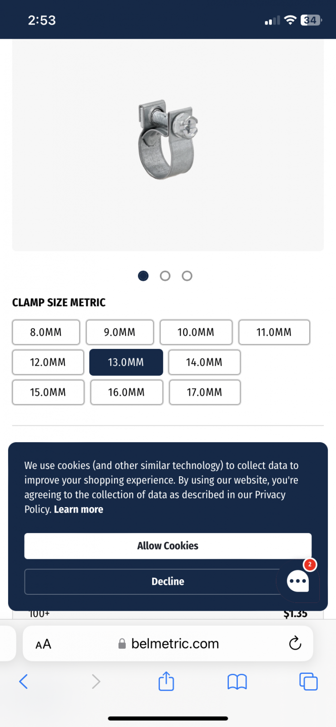Tap the hose clamp product image

click(168, 140)
